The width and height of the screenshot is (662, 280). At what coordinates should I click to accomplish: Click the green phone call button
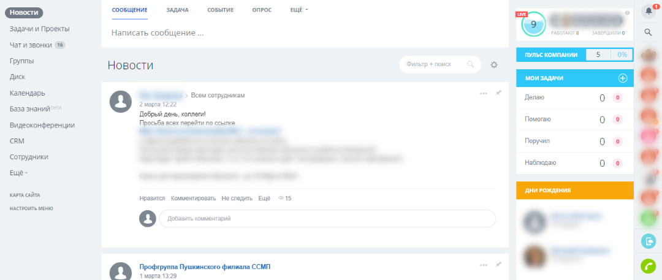click(x=648, y=266)
